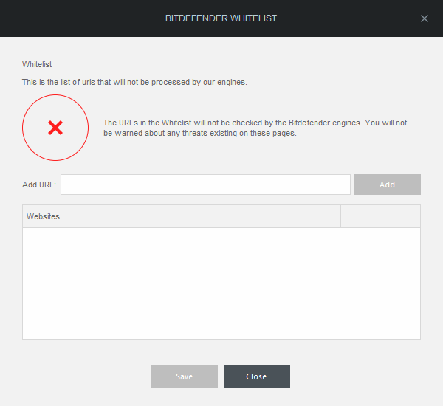Click the Whitelist section heading
The height and width of the screenshot is (406, 443).
37,65
